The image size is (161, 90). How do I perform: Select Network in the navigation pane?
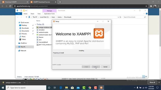click(x=23, y=50)
